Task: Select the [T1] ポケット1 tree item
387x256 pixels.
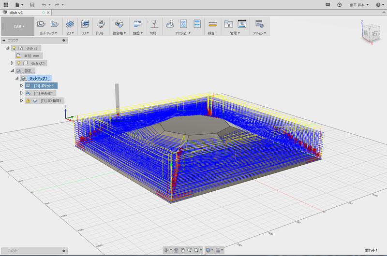Action: click(x=41, y=86)
